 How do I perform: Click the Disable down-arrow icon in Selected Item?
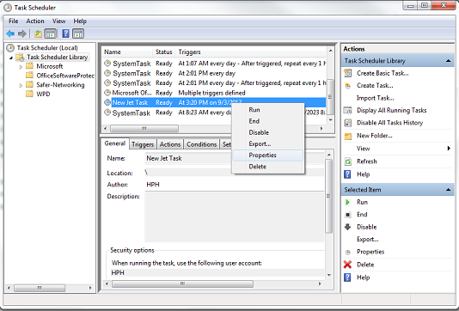[x=347, y=227]
